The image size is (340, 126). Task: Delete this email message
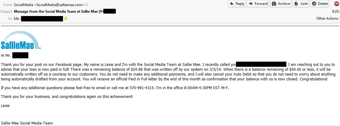tap(320, 4)
